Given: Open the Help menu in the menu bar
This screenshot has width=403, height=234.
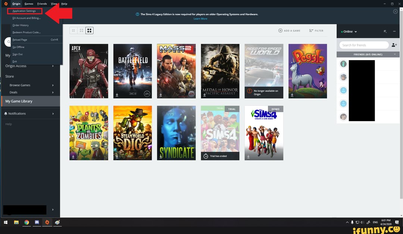Looking at the screenshot, I should pyautogui.click(x=64, y=4).
